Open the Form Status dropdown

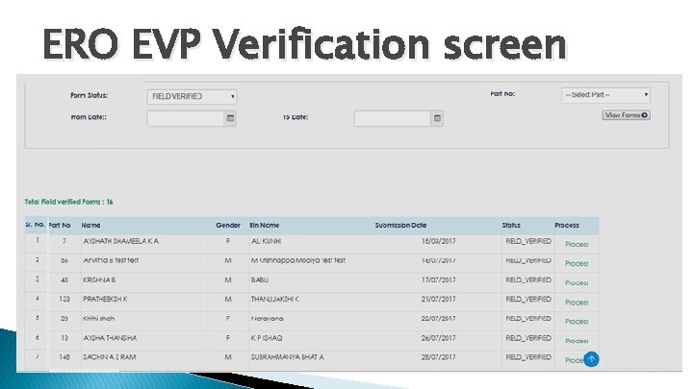coord(192,97)
